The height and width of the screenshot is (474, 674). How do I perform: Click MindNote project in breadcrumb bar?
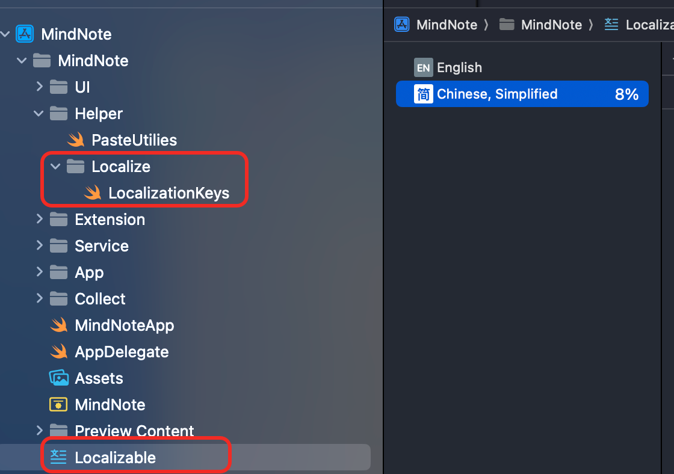pyautogui.click(x=436, y=25)
